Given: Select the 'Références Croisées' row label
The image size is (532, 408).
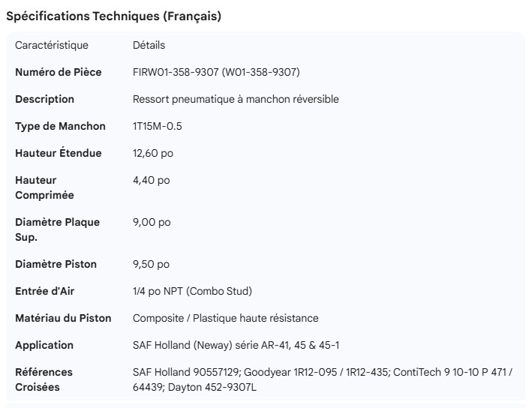Looking at the screenshot, I should [44, 379].
